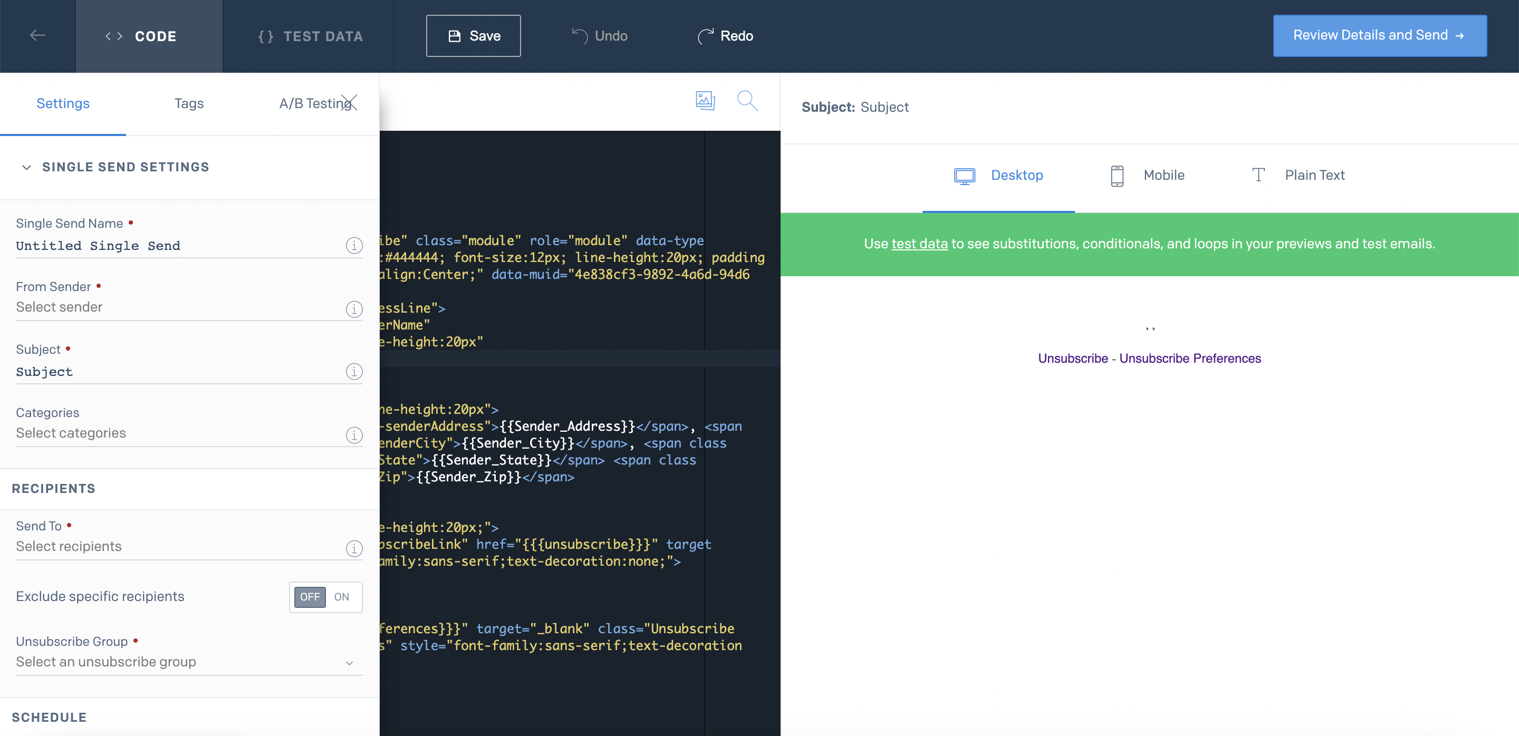The image size is (1519, 736).
Task: Click the Mobile preview icon
Action: click(x=1117, y=175)
